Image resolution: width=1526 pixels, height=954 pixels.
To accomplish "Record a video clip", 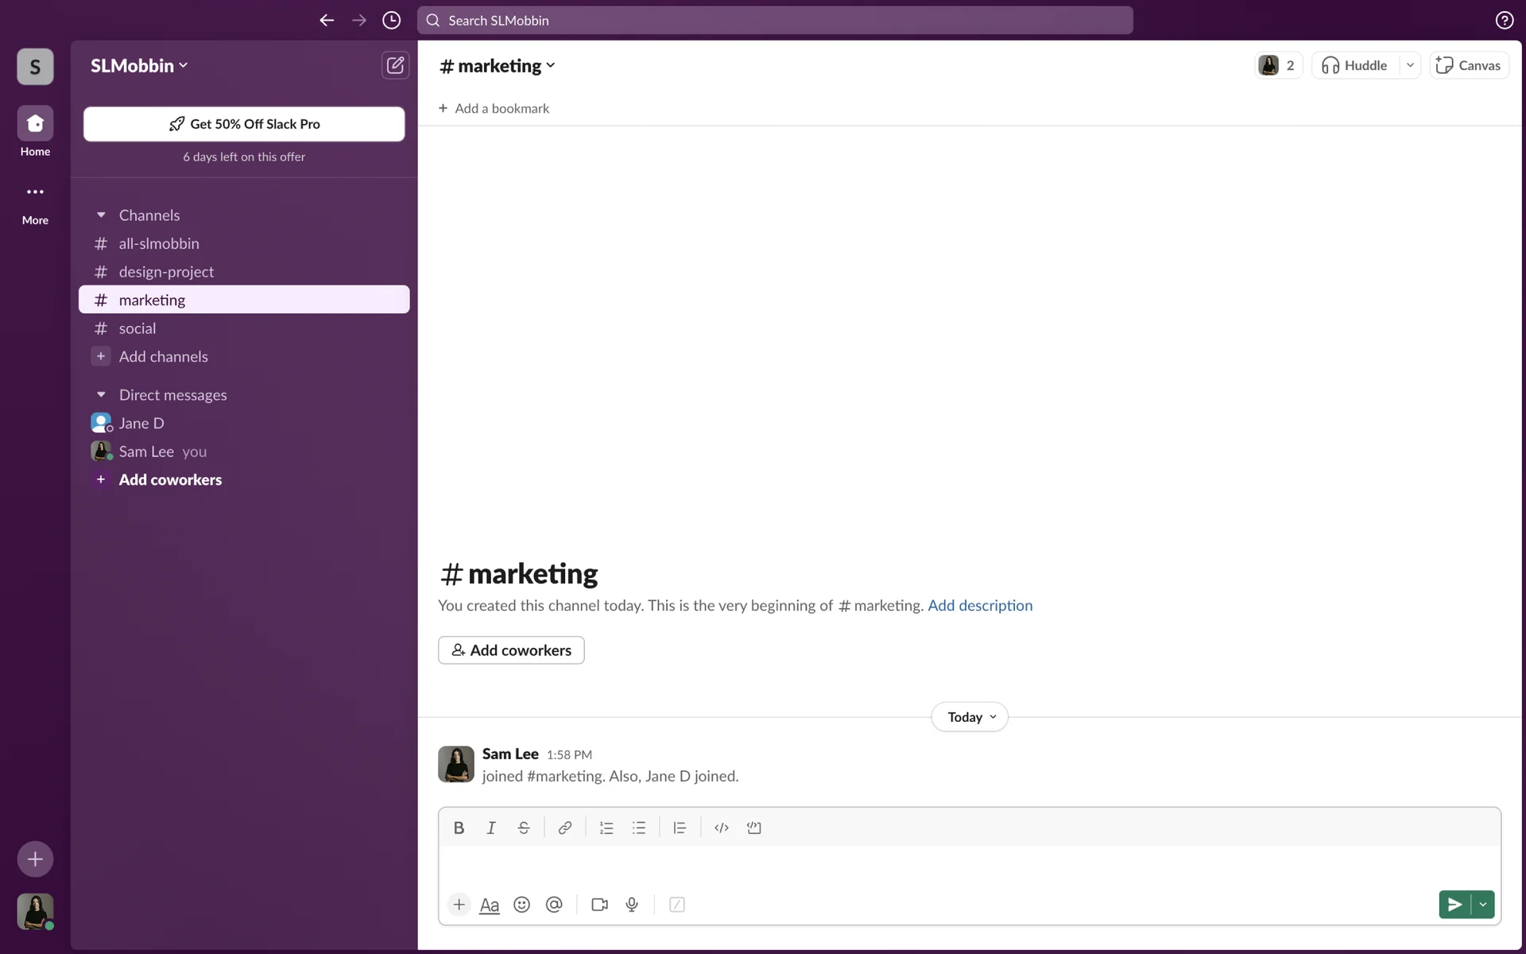I will pyautogui.click(x=599, y=905).
